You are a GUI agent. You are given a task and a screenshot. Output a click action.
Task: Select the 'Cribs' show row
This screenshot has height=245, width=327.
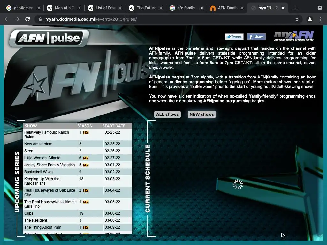78,213
